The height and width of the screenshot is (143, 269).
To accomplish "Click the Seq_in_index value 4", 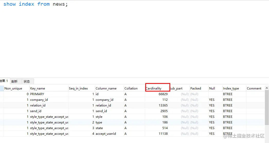I will coord(82,134).
